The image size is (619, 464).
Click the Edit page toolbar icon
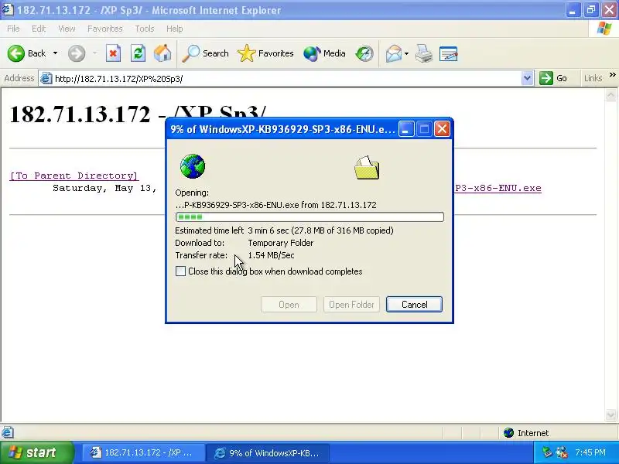pyautogui.click(x=449, y=53)
